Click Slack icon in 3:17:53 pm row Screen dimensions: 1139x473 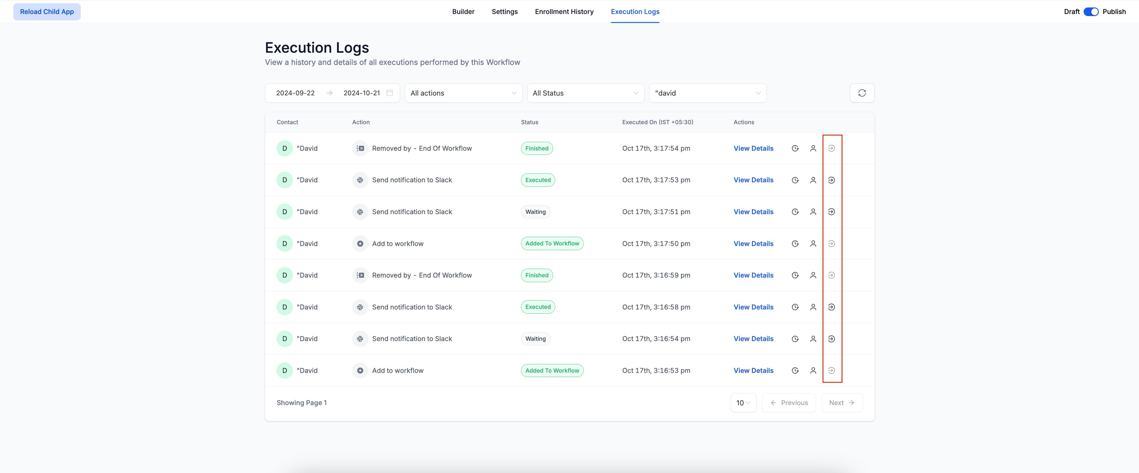coord(360,180)
